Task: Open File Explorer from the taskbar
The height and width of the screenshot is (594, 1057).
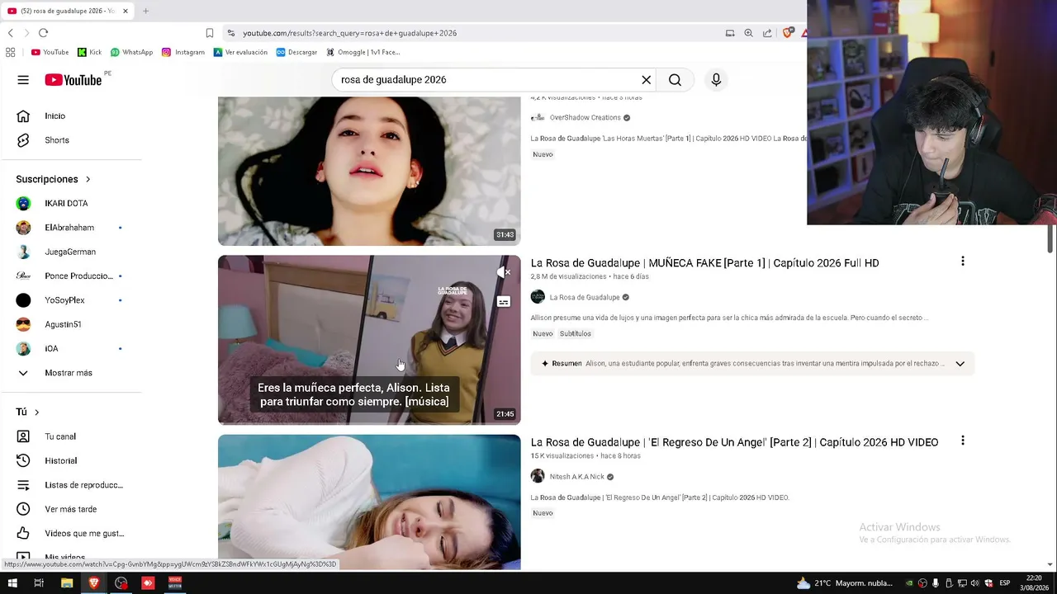Action: pos(67,583)
